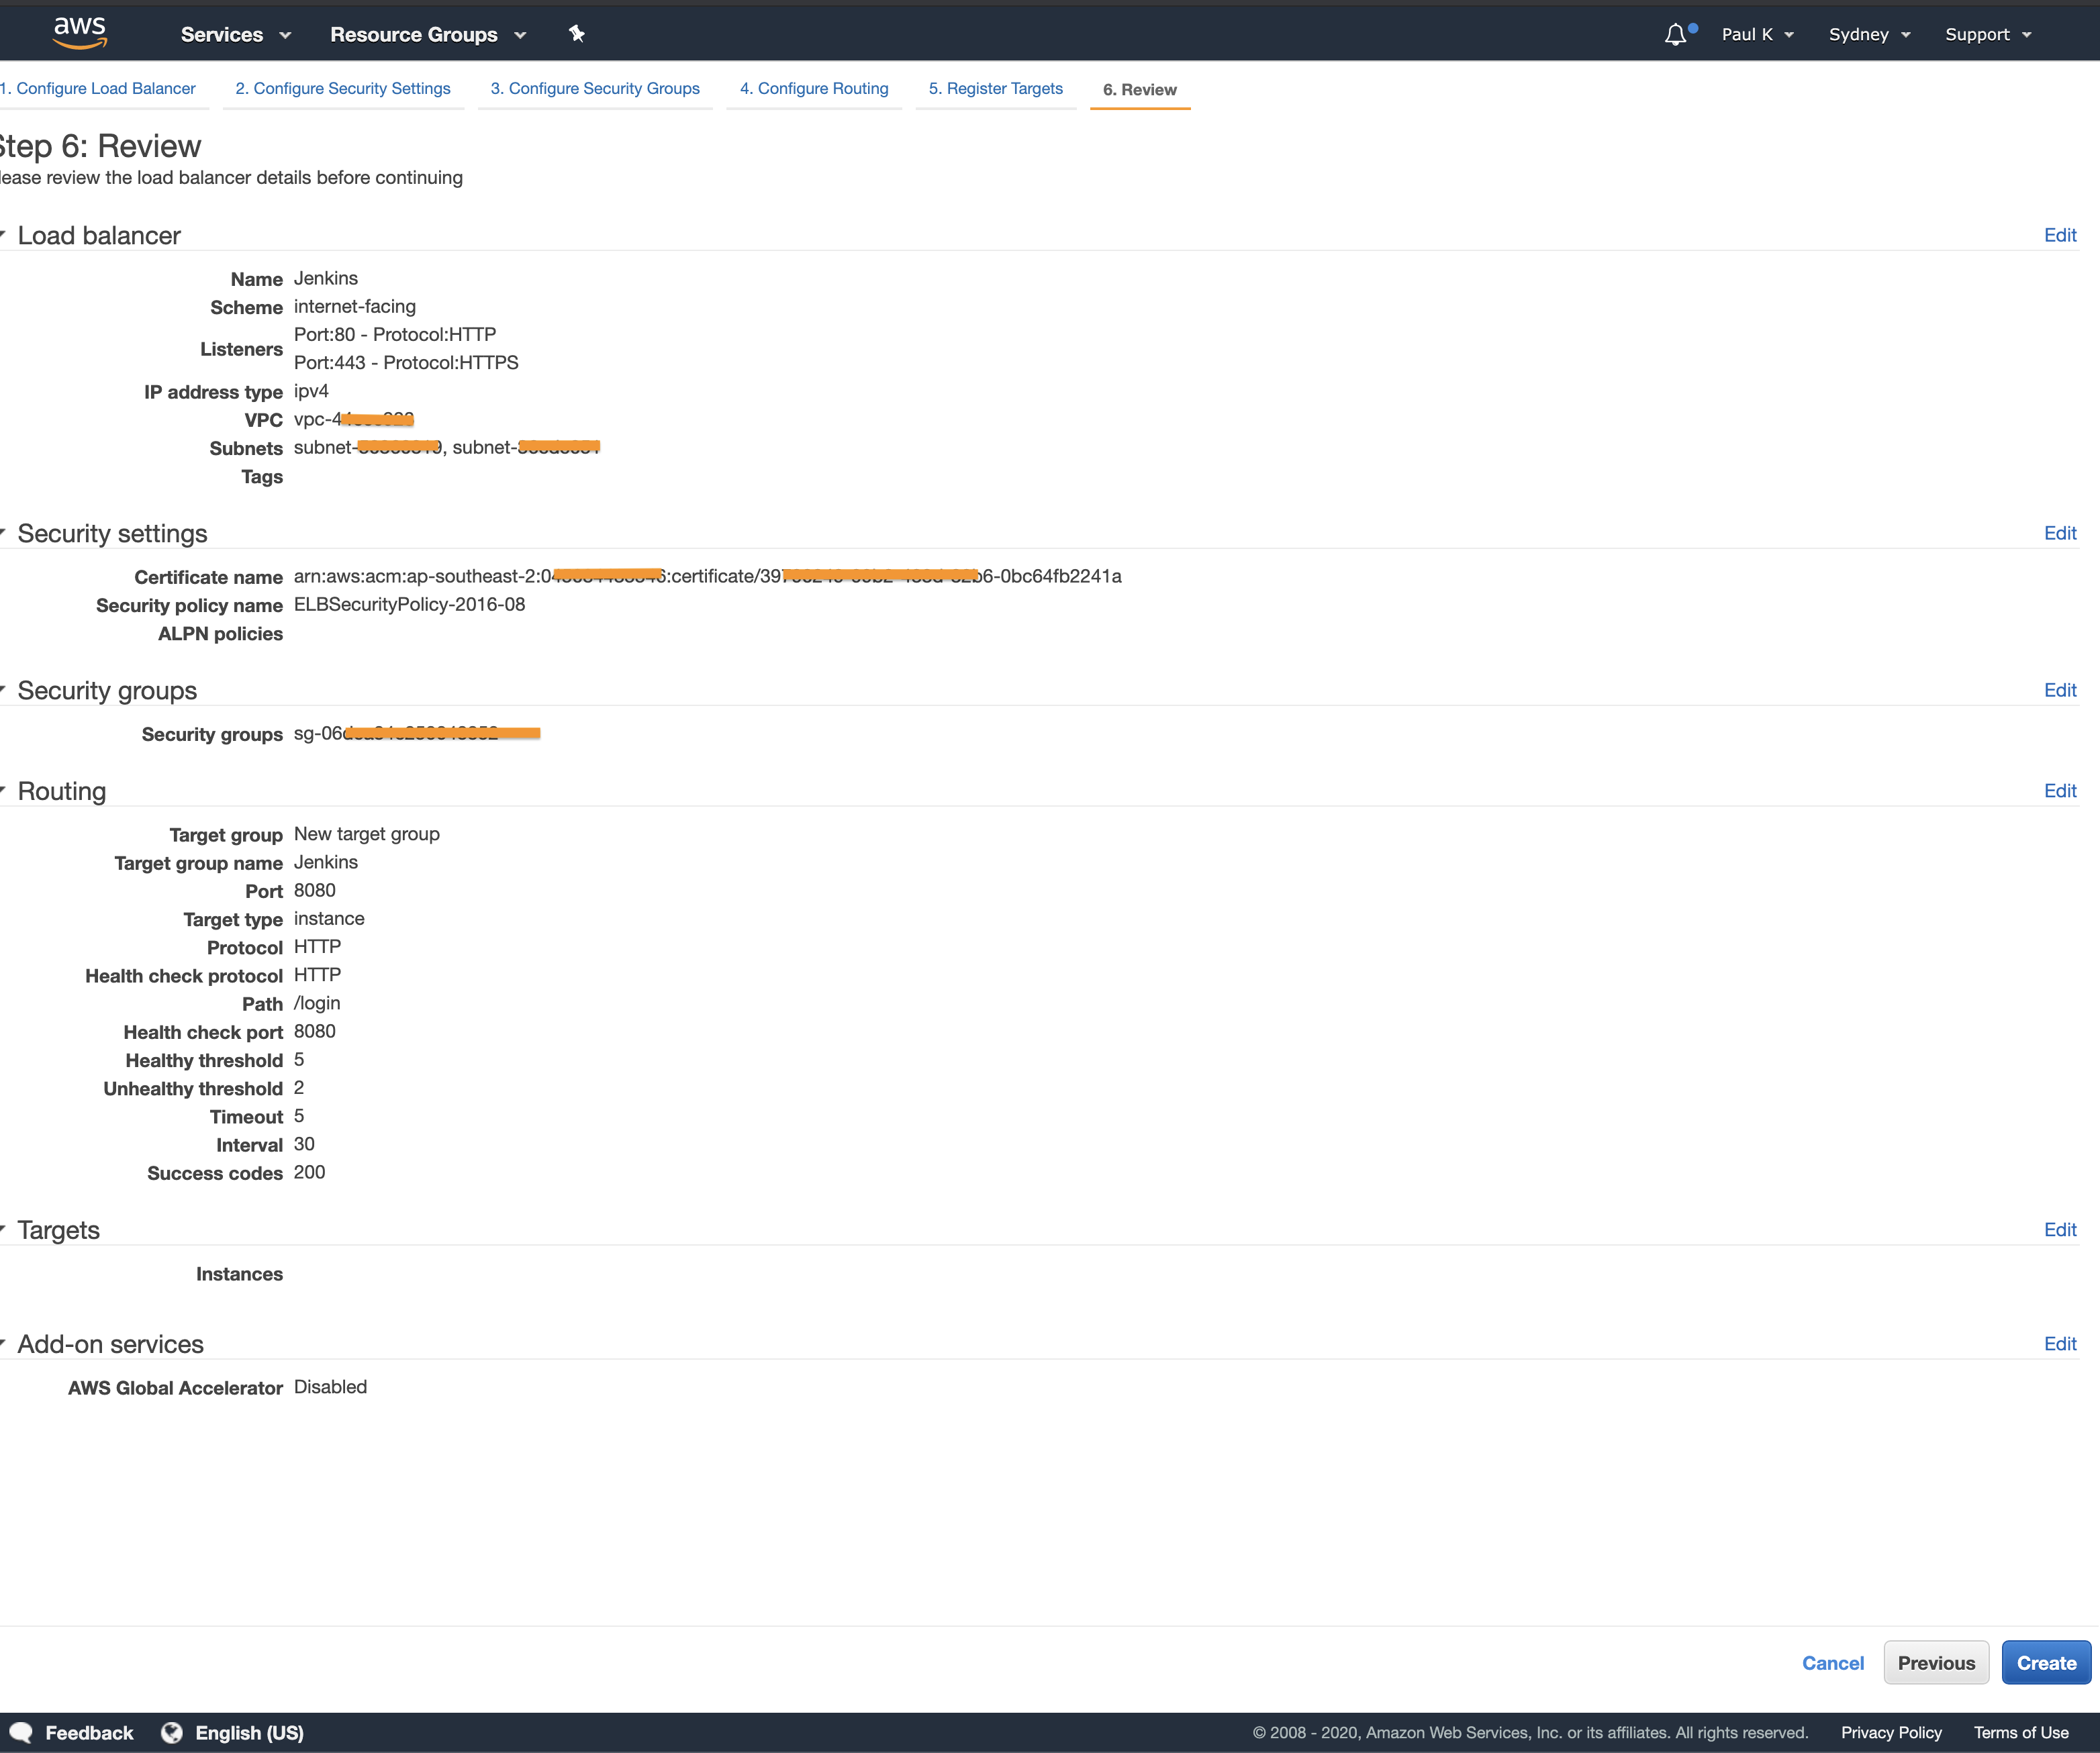Image resolution: width=2100 pixels, height=1753 pixels.
Task: Collapse the Routing section
Action: [4, 789]
